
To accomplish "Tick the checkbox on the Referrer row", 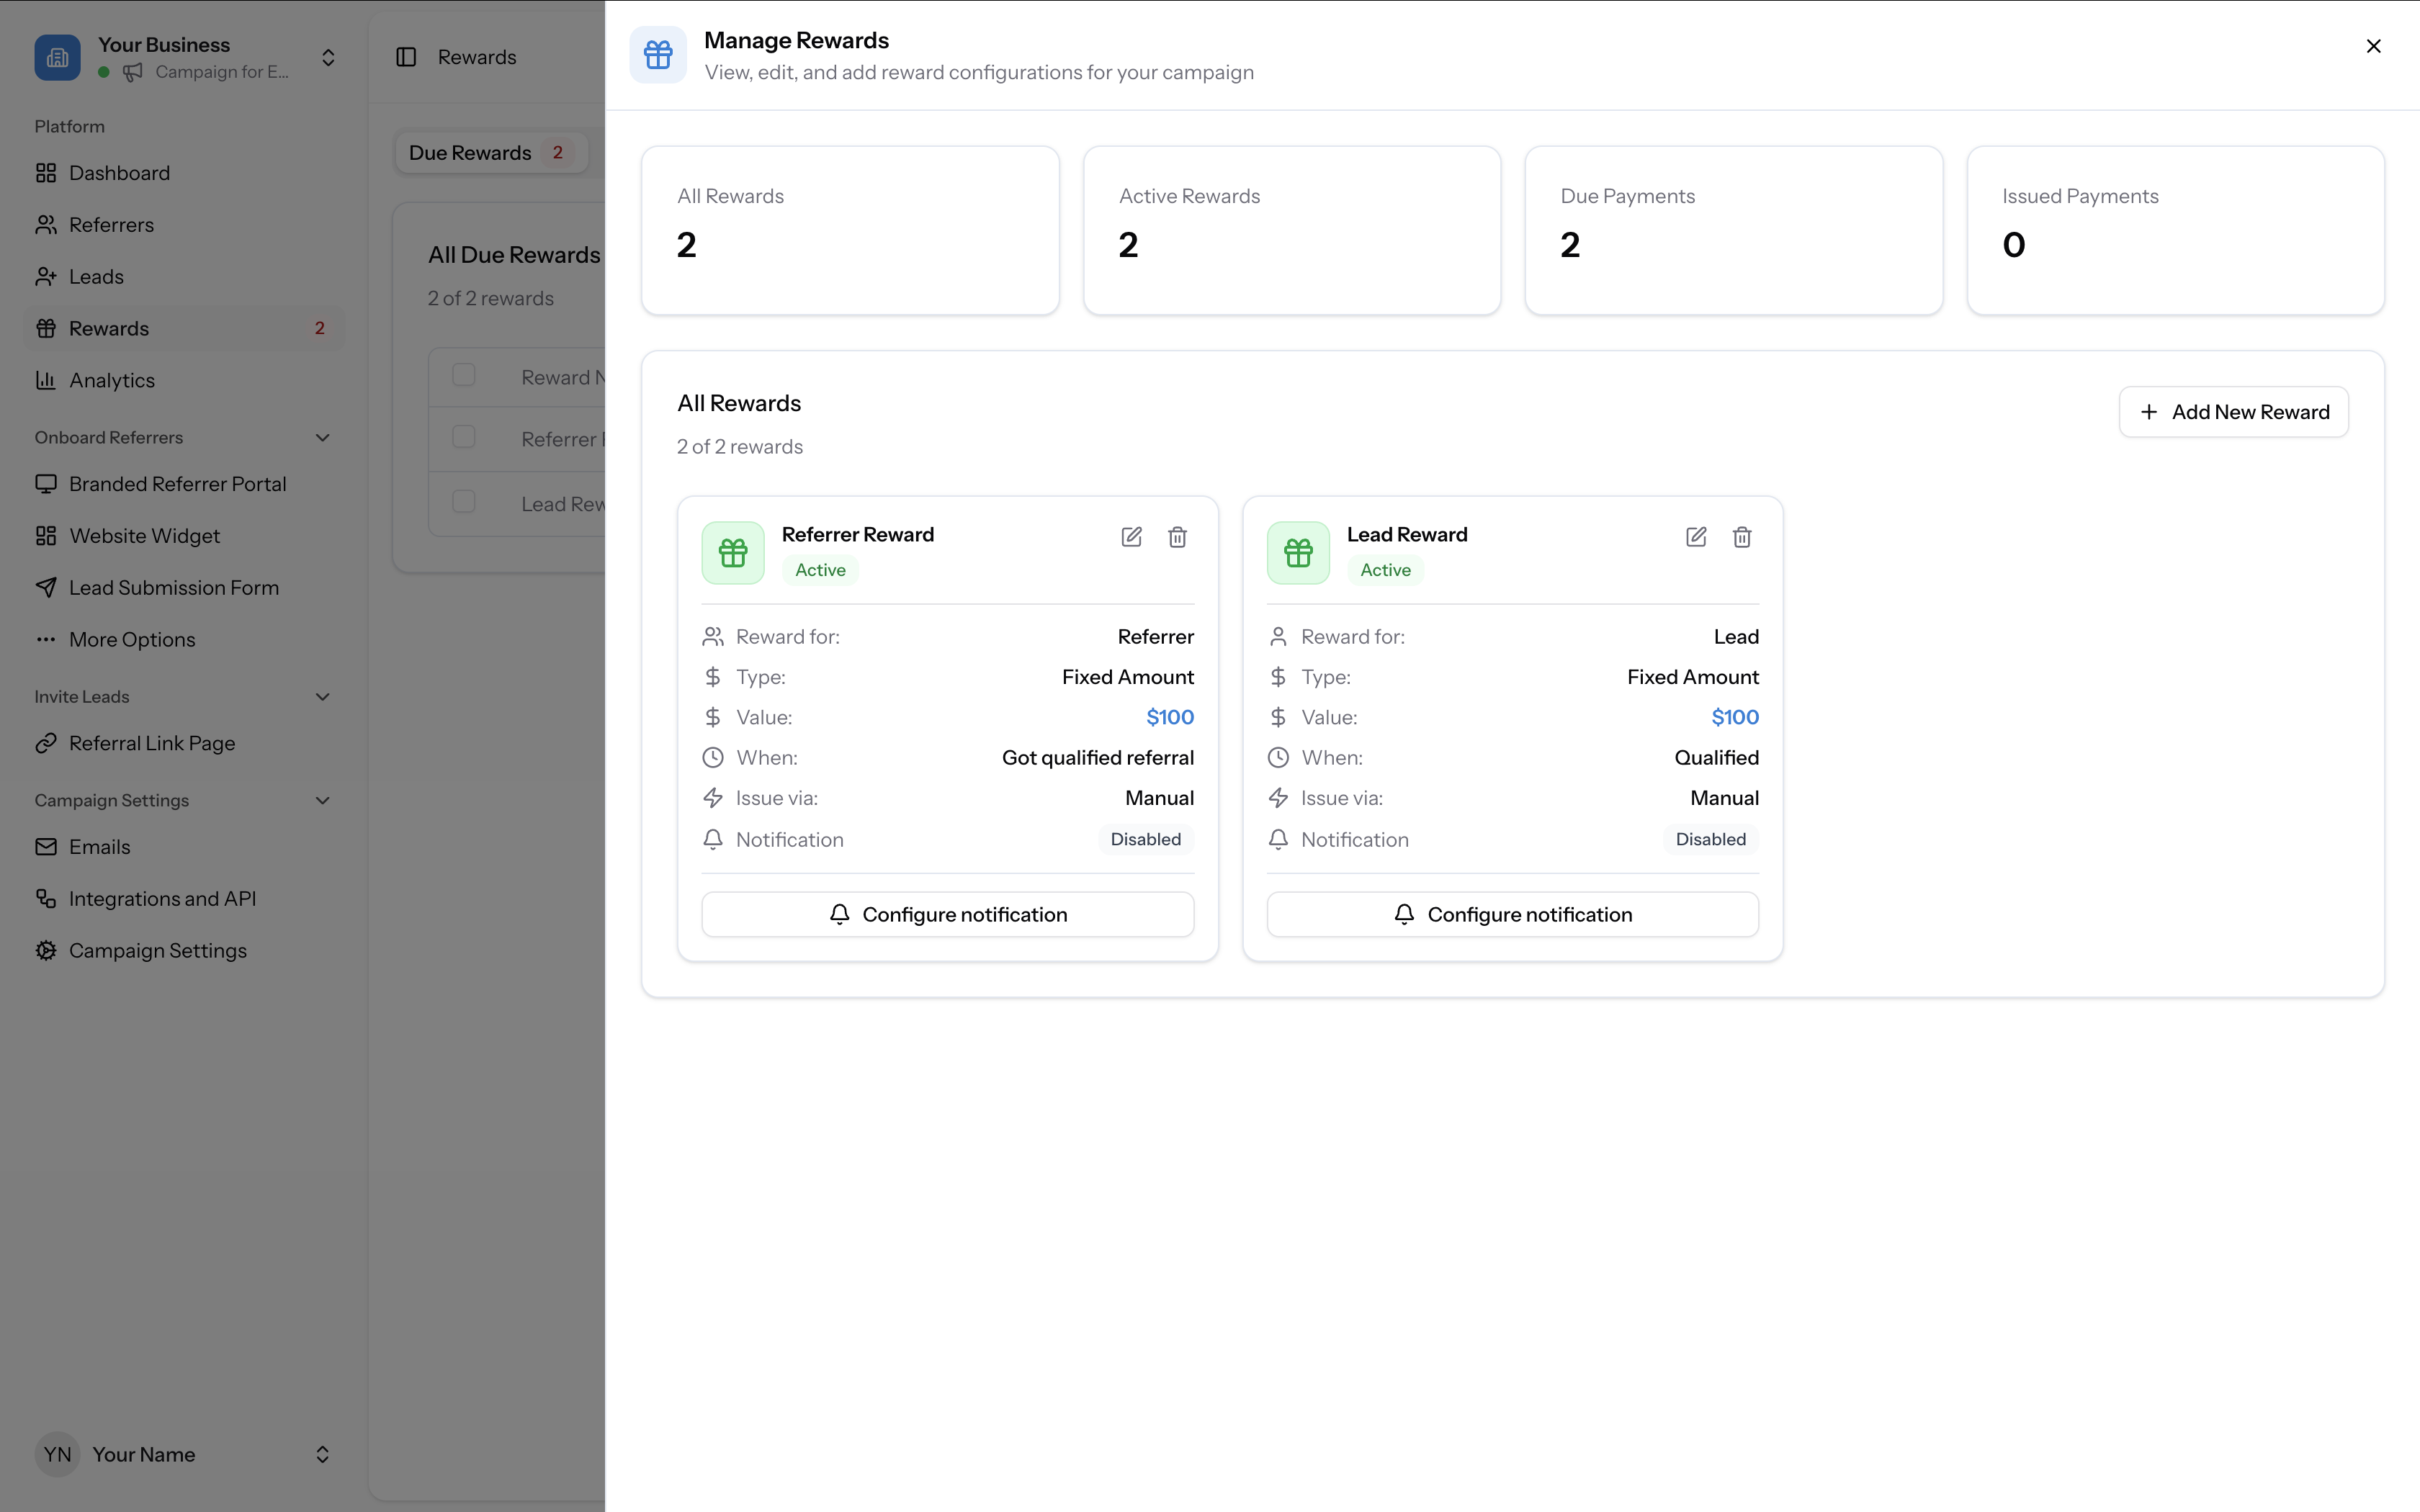I will tap(463, 436).
